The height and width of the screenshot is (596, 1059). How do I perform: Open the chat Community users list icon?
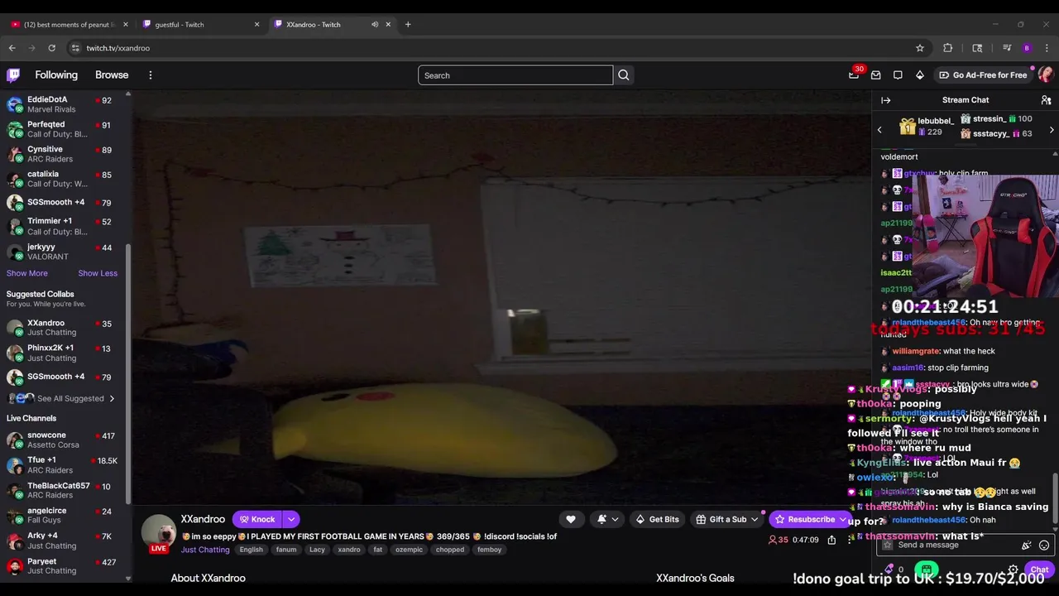tap(1046, 100)
